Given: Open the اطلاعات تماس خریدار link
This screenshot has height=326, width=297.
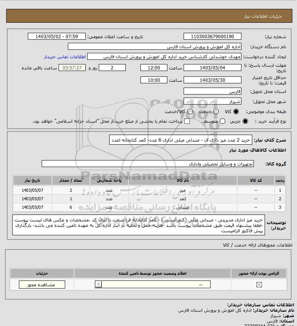Looking at the screenshot, I should point(65,57).
